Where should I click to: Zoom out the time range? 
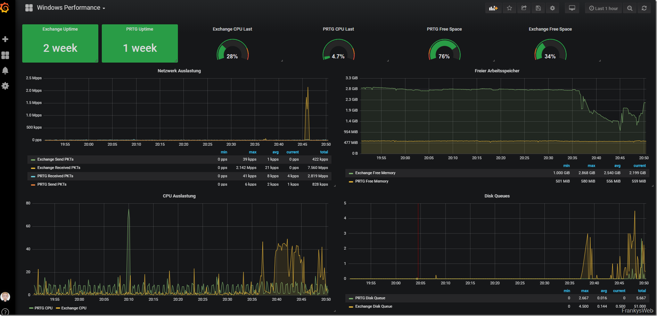click(630, 8)
